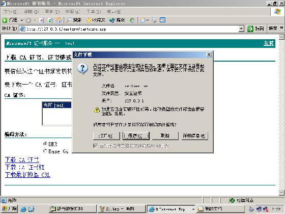Click the 下载 CA 证书 link
The image size is (285, 214).
click(x=22, y=160)
